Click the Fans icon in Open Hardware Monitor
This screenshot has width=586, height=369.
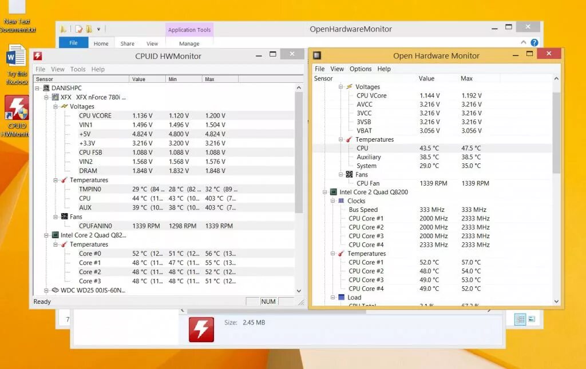(x=349, y=174)
